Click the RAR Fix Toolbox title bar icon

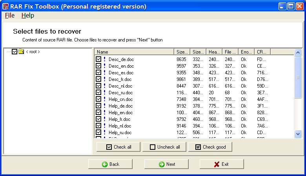click(5, 6)
